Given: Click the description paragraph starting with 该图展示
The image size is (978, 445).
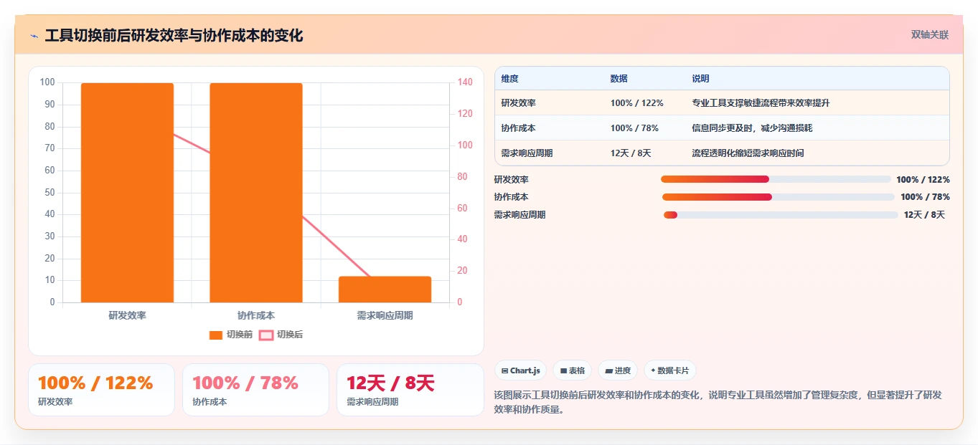Looking at the screenshot, I should (718, 402).
